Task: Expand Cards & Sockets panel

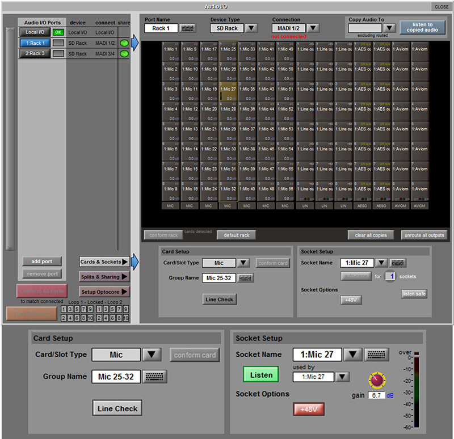Action: pyautogui.click(x=104, y=261)
